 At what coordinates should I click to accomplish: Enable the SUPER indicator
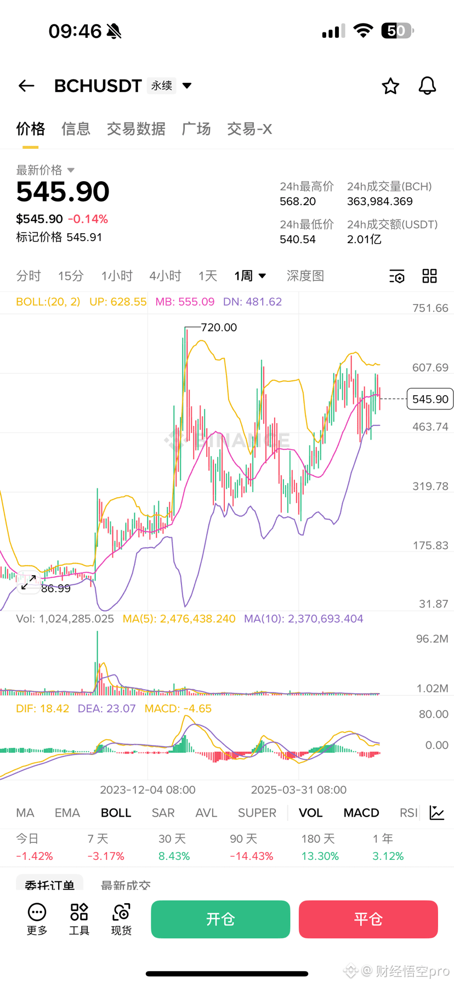pos(257,813)
